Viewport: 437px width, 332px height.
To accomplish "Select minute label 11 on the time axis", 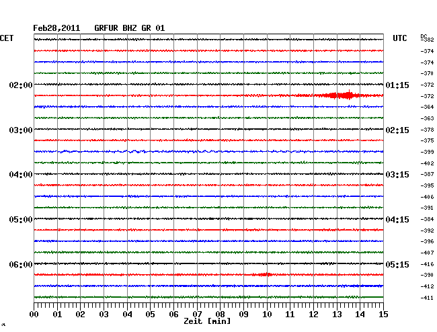I will coord(290,315).
